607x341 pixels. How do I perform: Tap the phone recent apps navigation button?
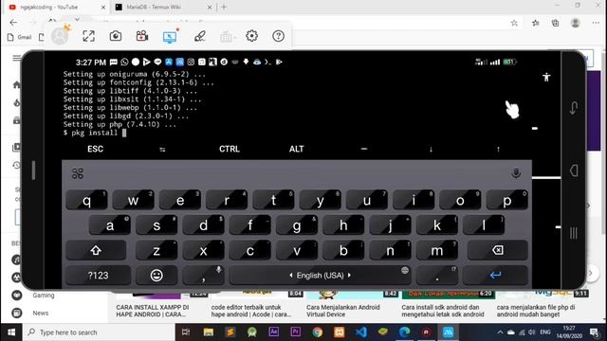pyautogui.click(x=574, y=233)
